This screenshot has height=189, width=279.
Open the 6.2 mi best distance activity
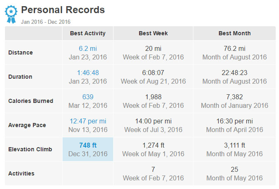(x=88, y=48)
